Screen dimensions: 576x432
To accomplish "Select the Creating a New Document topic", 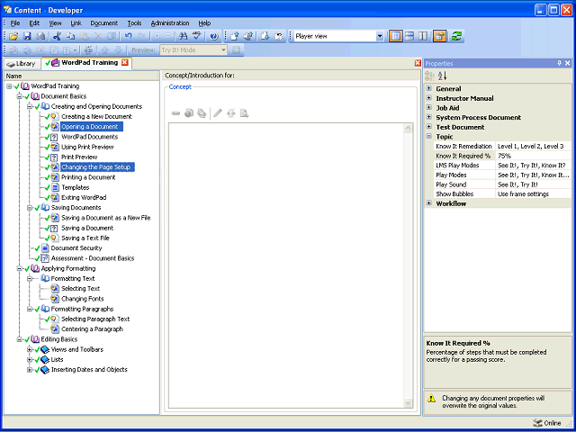I will [96, 116].
